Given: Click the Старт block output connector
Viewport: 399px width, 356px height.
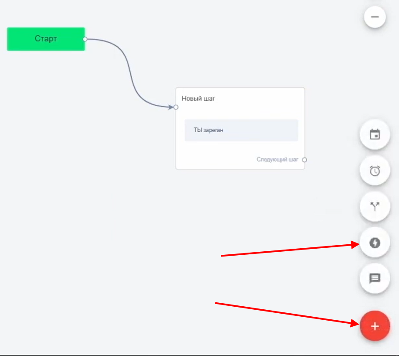Looking at the screenshot, I should click(x=85, y=39).
